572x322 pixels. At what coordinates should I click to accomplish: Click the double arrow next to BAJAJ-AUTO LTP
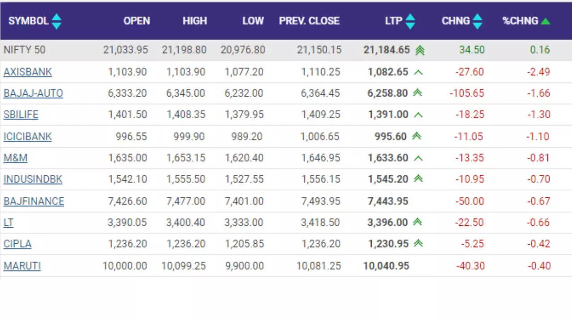417,93
